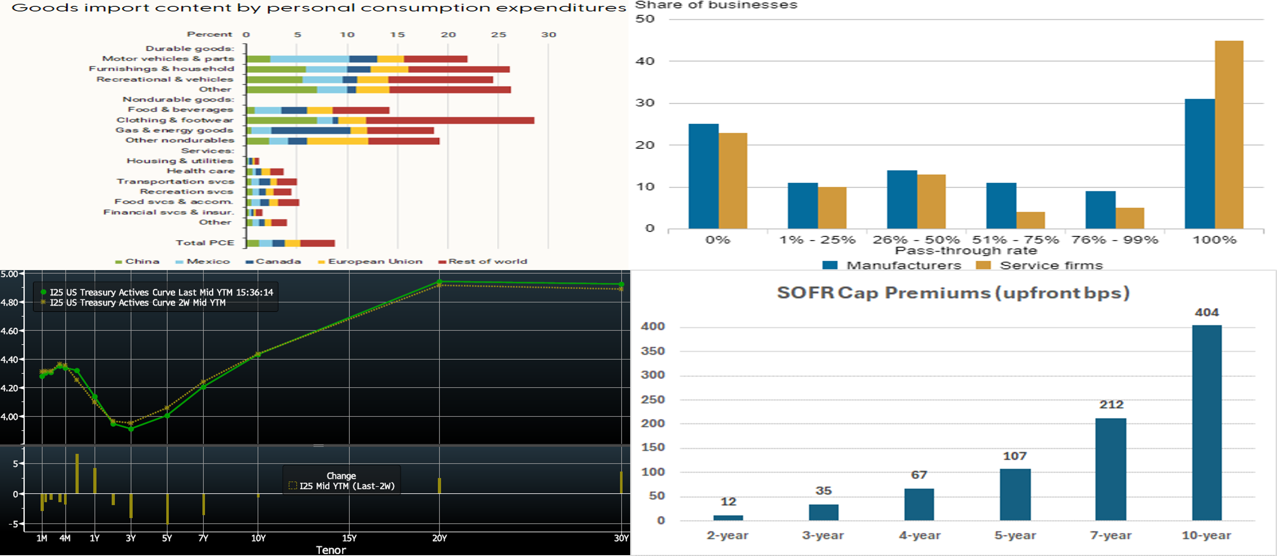Select the Last Mid YTM legend entry
Screen dimensions: 1277x556
pos(156,292)
